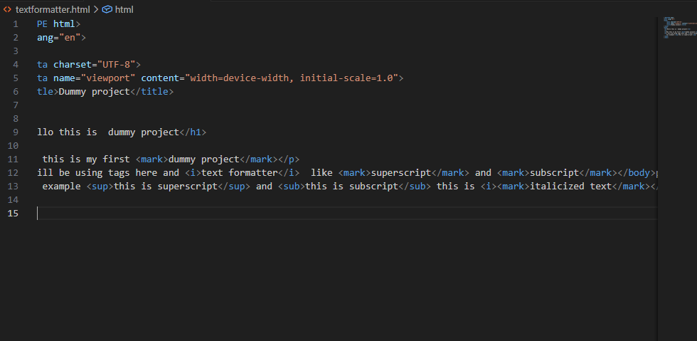Click line number 15 in gutter

pyautogui.click(x=14, y=214)
